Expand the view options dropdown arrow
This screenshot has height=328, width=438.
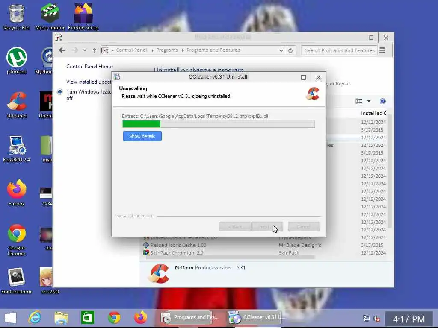[x=369, y=101]
